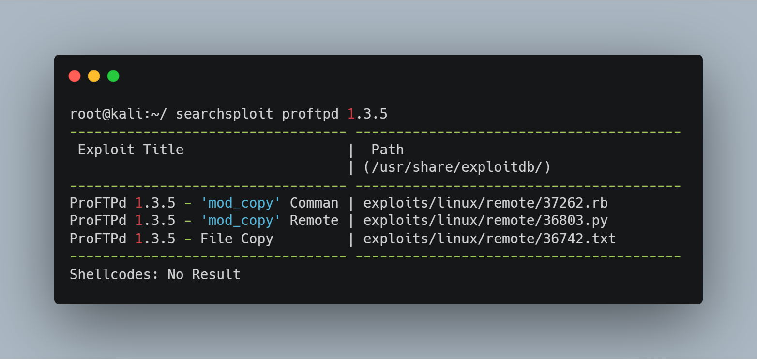Image resolution: width=757 pixels, height=359 pixels.
Task: Click the red 1 in command version
Action: [351, 114]
